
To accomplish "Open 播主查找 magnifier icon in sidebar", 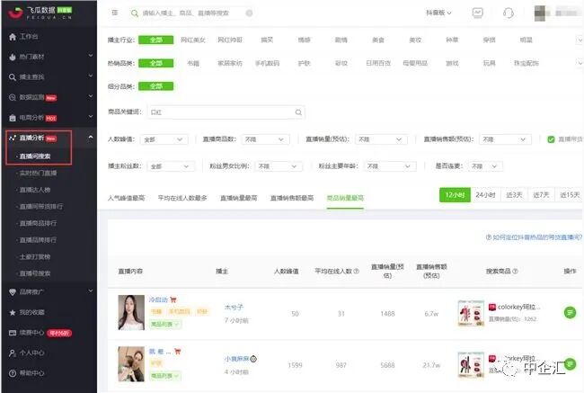I will pyautogui.click(x=13, y=77).
